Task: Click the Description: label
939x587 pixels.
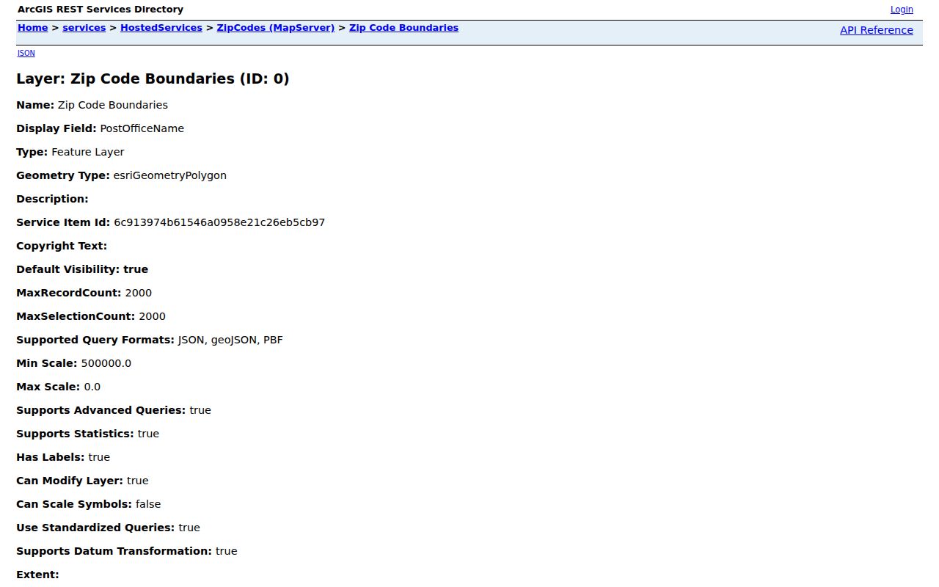Action: (x=52, y=199)
